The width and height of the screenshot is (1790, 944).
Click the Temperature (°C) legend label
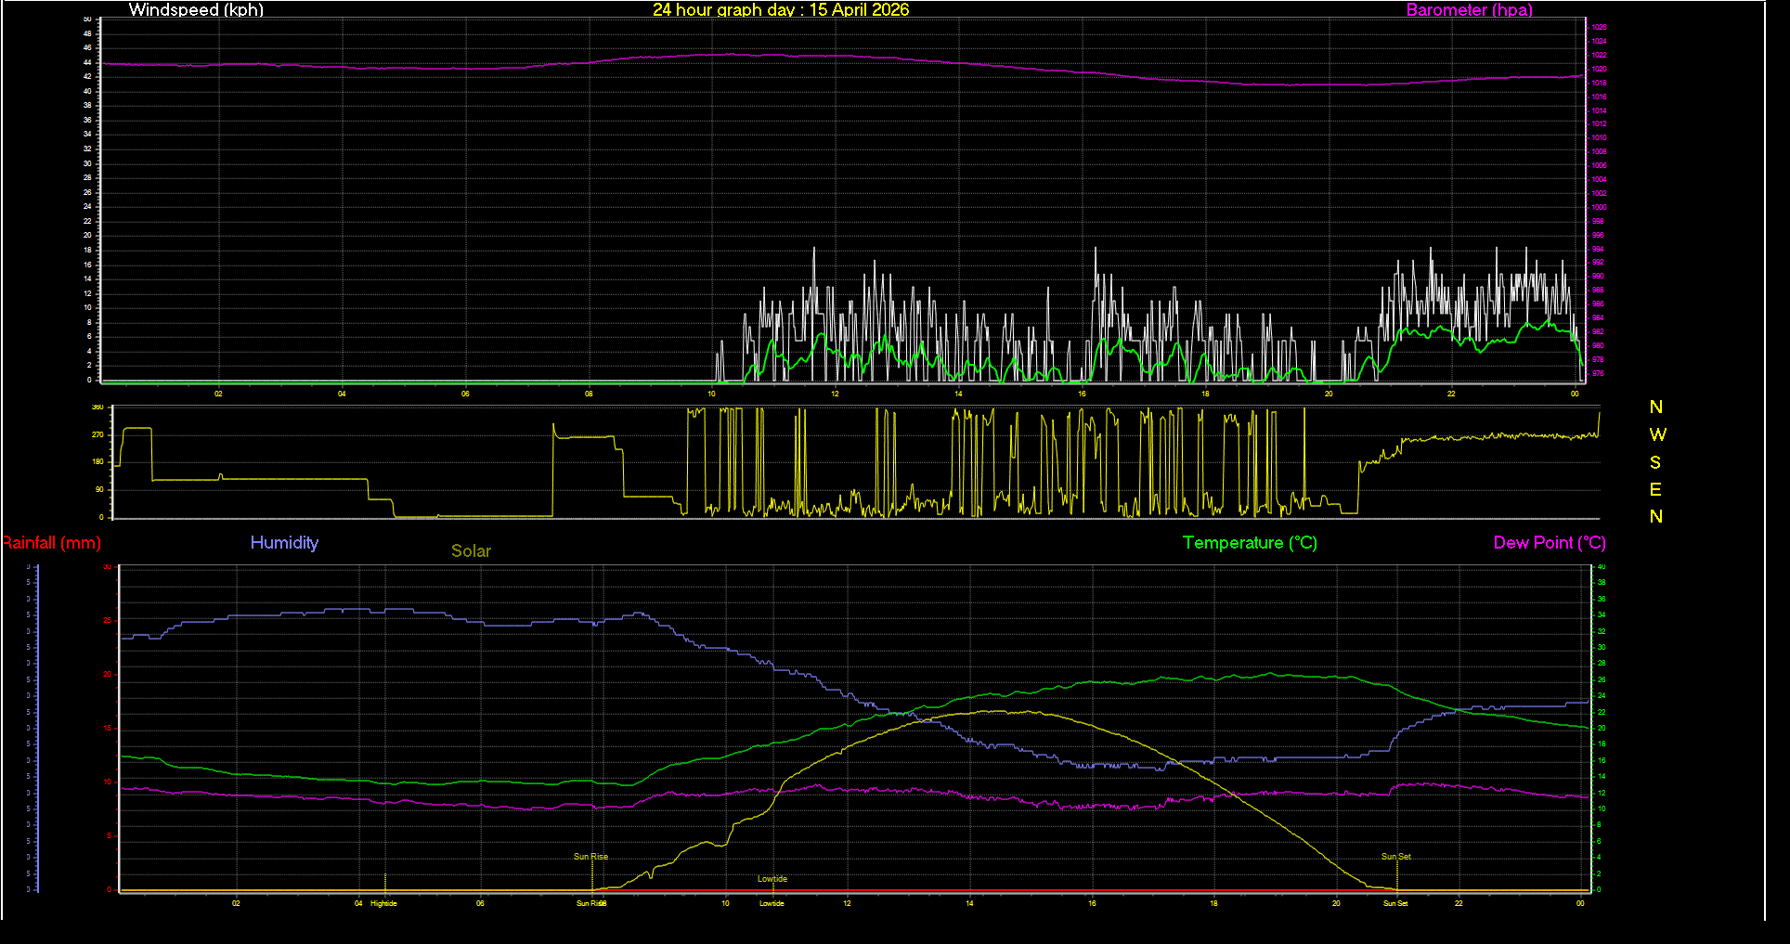1249,543
